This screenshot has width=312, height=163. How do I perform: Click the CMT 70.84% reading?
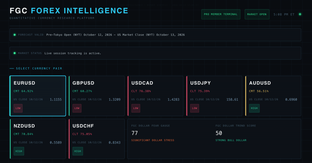23,134
